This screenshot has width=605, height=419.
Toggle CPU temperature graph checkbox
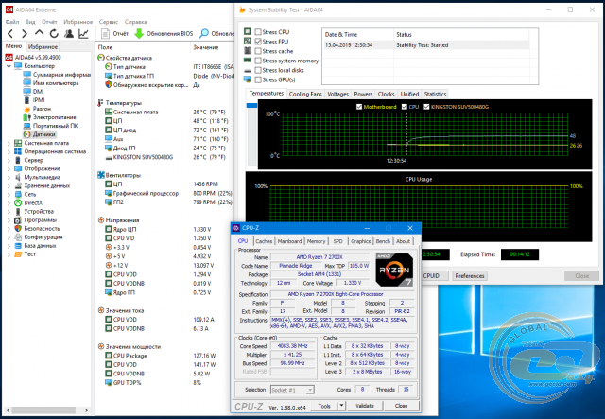coord(405,107)
